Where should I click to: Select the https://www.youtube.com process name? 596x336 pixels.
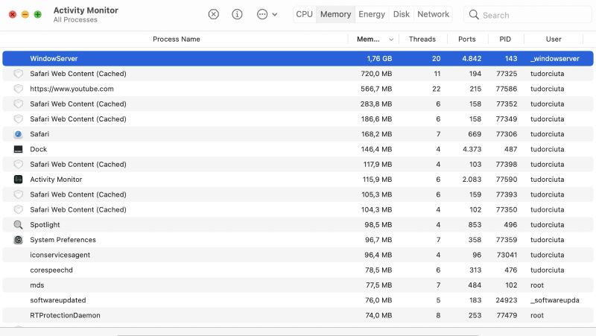point(72,89)
